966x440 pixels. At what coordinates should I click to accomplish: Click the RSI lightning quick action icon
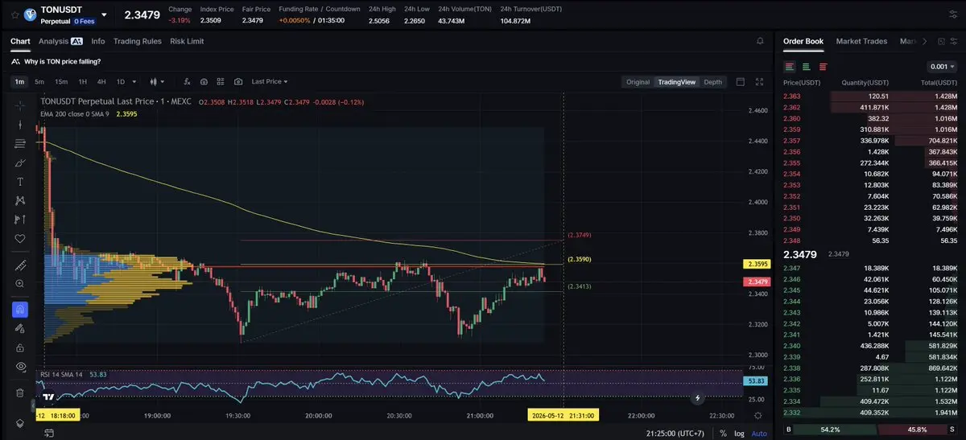[x=697, y=397]
